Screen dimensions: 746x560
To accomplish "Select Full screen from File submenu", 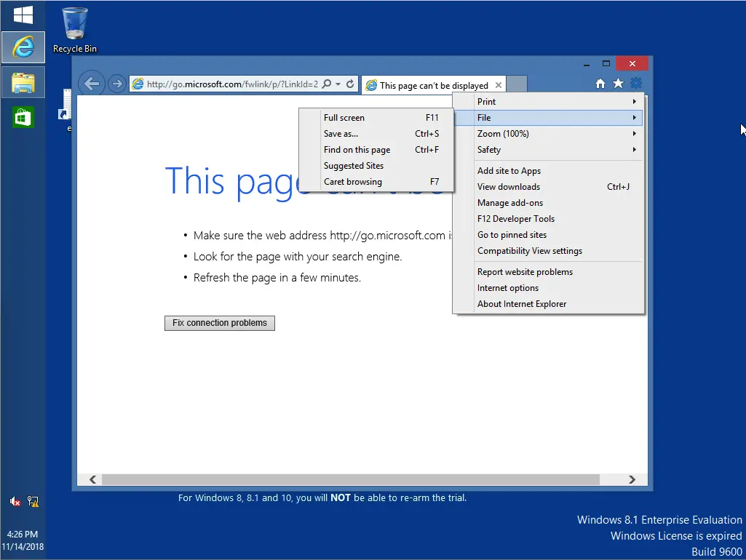I will coord(376,118).
